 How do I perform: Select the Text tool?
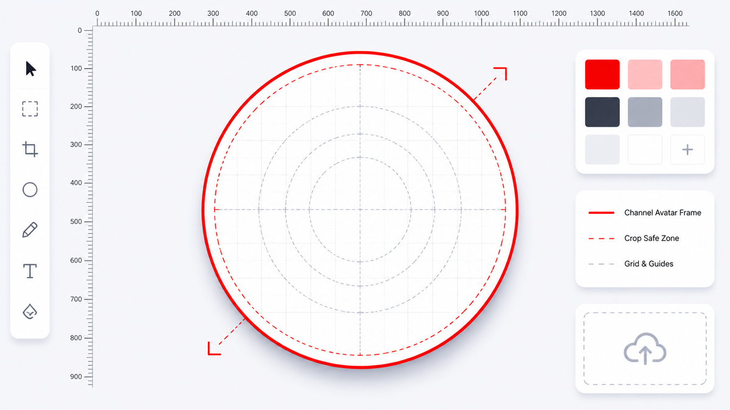pos(30,271)
